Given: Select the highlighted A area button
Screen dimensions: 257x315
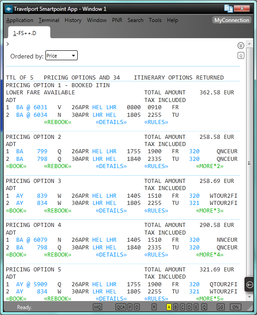Looking at the screenshot, I should [x=169, y=307].
